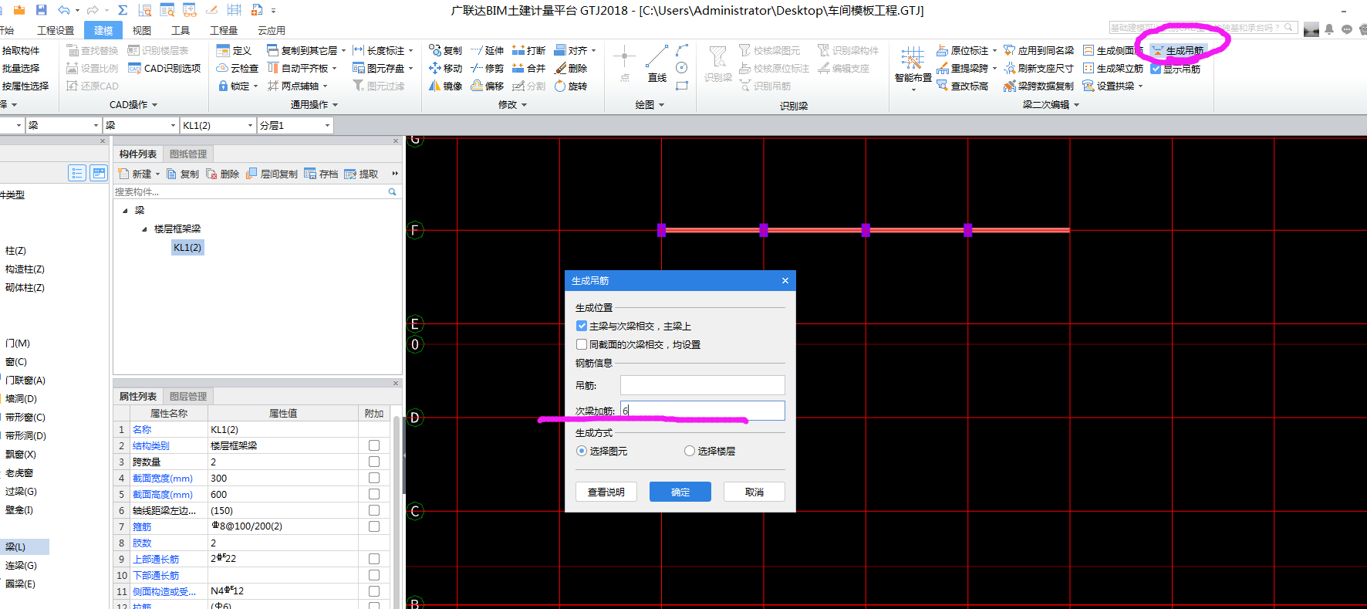1367x609 pixels.
Task: Switch to 图纸管理 tab in component panel
Action: pos(188,154)
